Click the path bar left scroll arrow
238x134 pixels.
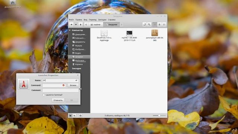coord(86,25)
